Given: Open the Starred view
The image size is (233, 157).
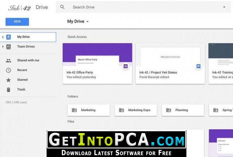Looking at the screenshot, I should coord(22,80).
